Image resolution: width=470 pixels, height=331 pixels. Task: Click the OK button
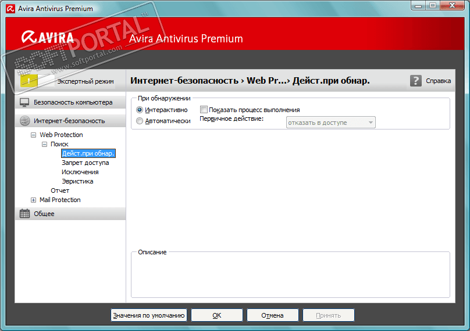[217, 315]
